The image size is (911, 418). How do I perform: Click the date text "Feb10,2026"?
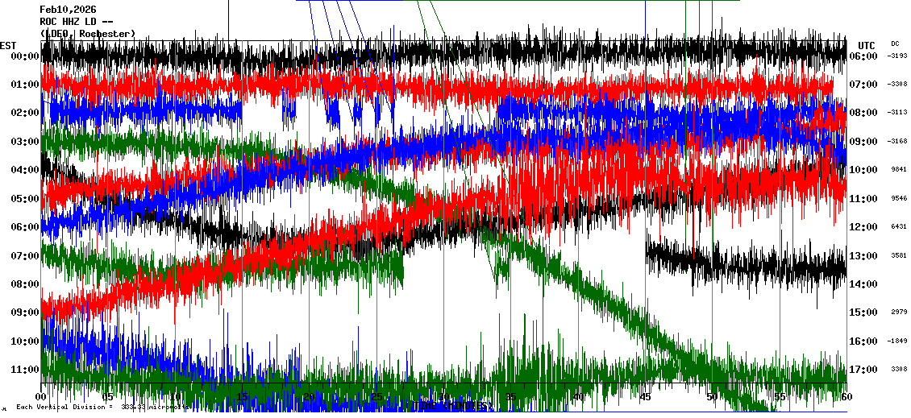click(x=68, y=10)
